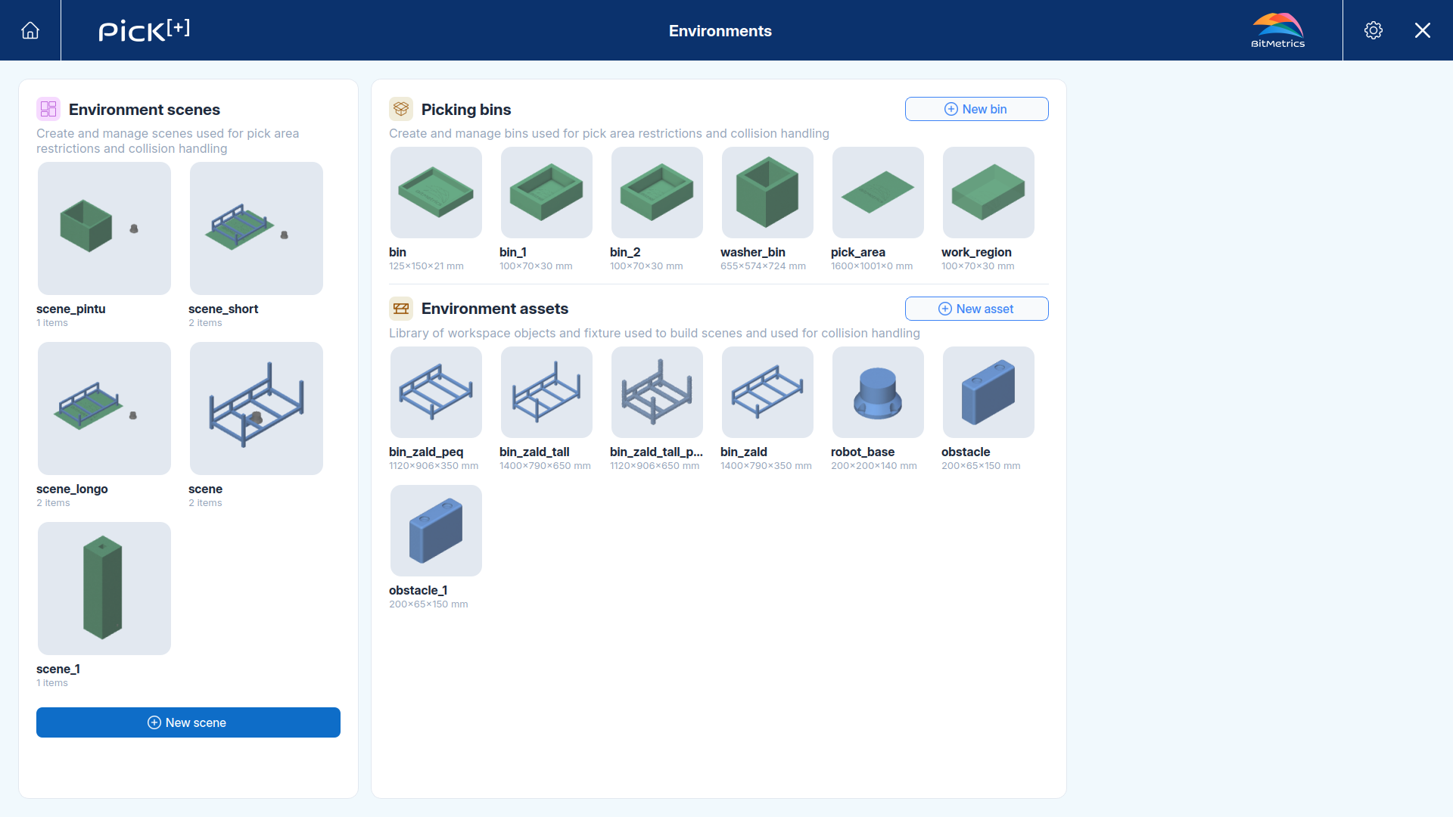The width and height of the screenshot is (1453, 817).
Task: Open the scene_1 thumbnail
Action: (104, 589)
